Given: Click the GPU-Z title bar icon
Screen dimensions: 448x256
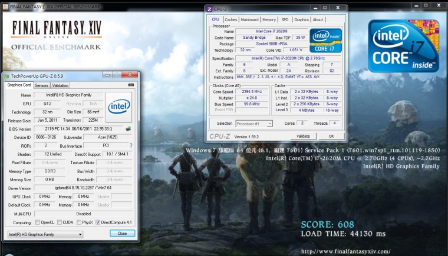Looking at the screenshot, I should [x=6, y=76].
